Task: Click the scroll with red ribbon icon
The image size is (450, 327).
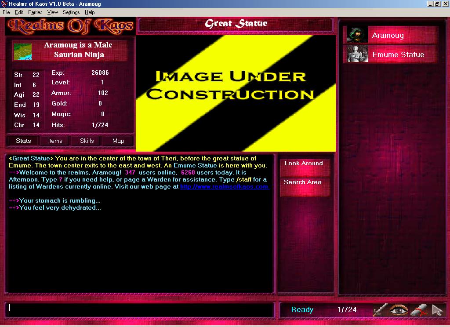Action: (419, 310)
